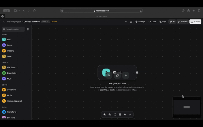
Task: Toggle the AI copilot panel
Action: click(x=172, y=22)
